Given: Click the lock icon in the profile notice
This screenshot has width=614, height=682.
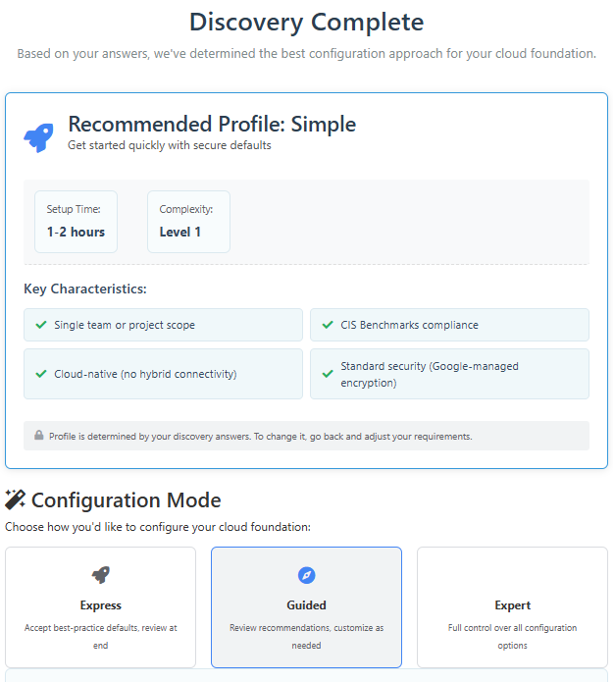Looking at the screenshot, I should [x=39, y=435].
